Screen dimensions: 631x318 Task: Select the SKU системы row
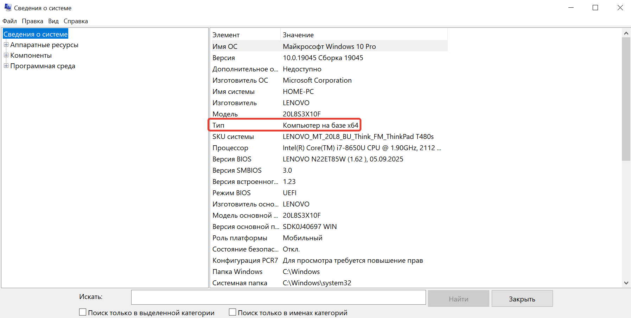point(329,136)
